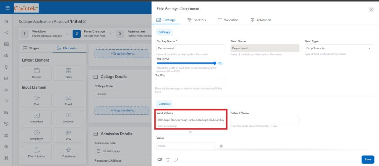Switch to the Controls tab
The height and width of the screenshot is (166, 379).
click(x=197, y=20)
